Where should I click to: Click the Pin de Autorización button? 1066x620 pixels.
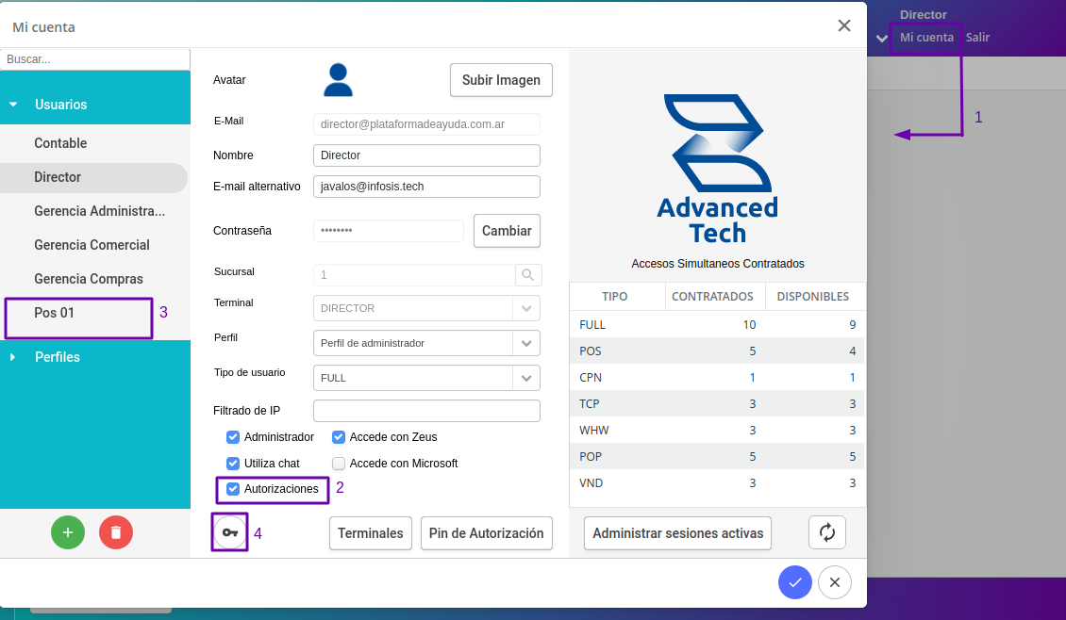pos(486,533)
